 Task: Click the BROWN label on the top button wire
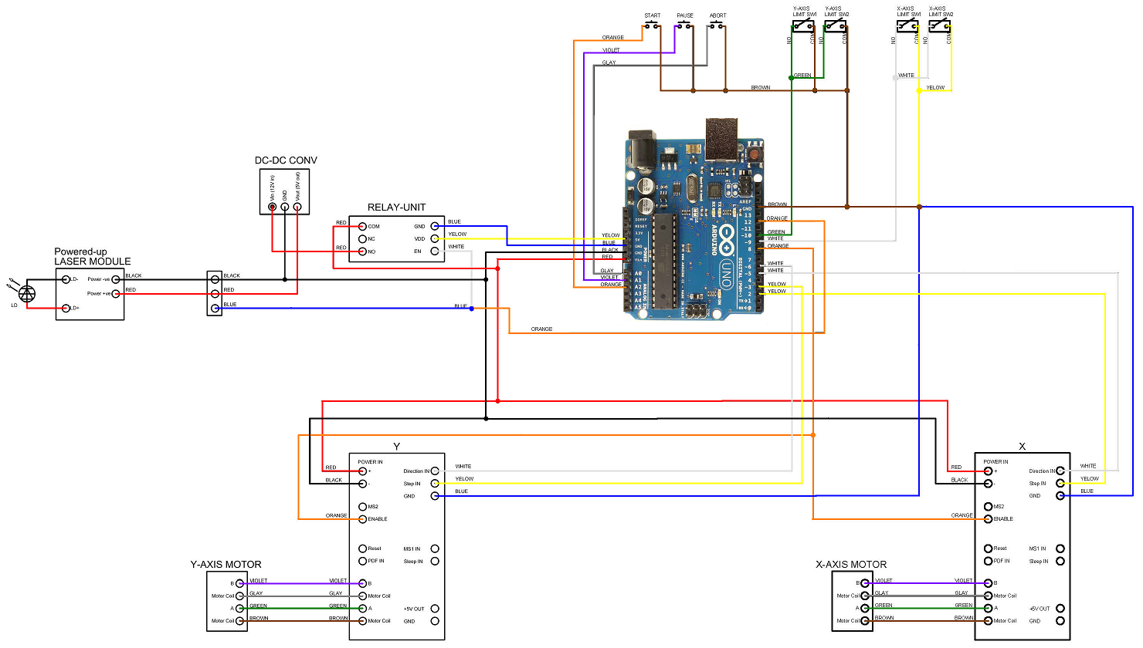pos(761,87)
